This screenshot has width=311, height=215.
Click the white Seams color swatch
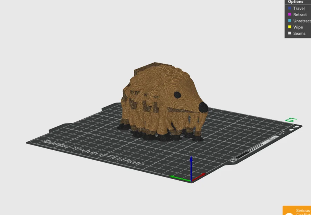click(290, 33)
